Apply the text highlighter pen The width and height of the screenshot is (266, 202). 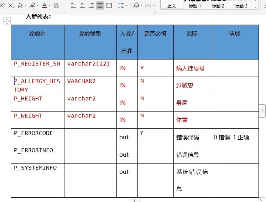tap(32, 5)
